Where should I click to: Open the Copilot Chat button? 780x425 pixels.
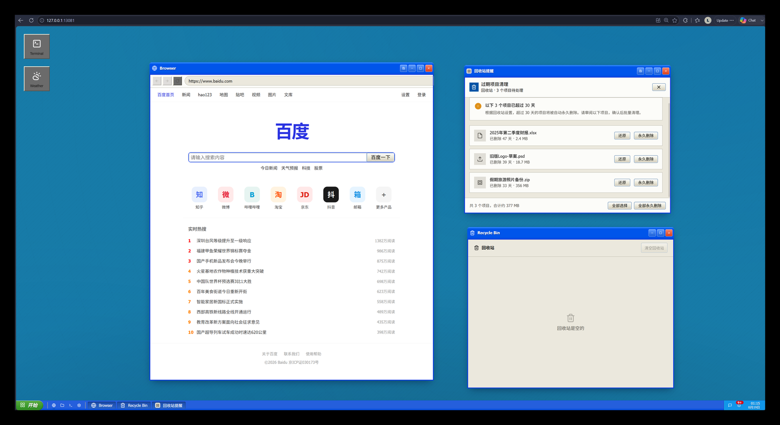coord(748,20)
